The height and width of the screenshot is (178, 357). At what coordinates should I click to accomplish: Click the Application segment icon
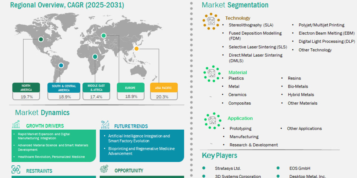(x=212, y=120)
